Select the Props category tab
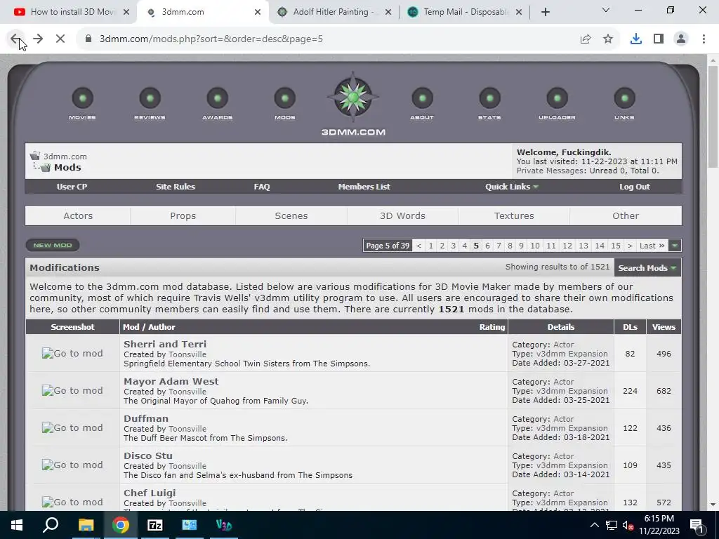Viewport: 719px width, 539px height. (x=183, y=216)
